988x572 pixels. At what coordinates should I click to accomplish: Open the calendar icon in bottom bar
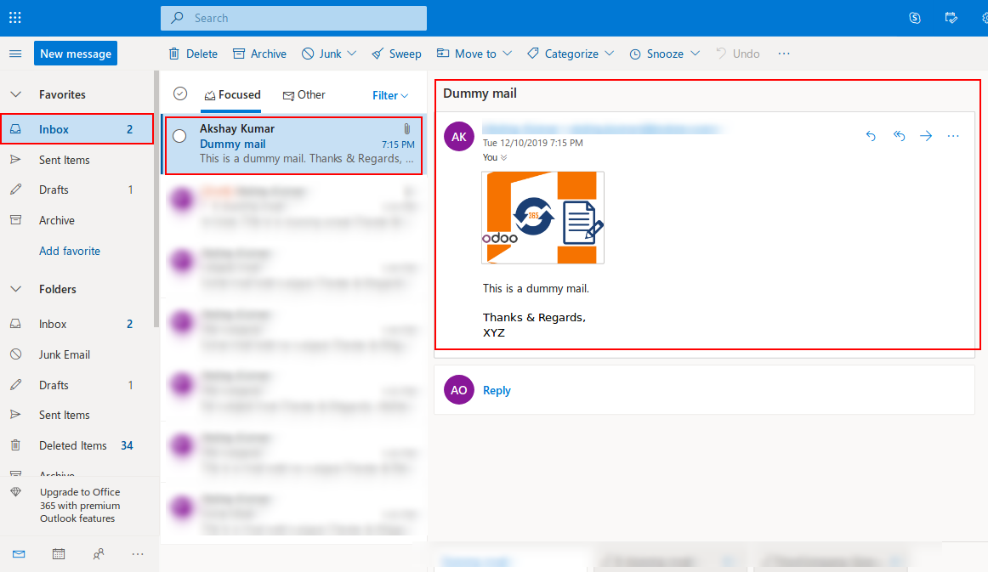pos(59,554)
